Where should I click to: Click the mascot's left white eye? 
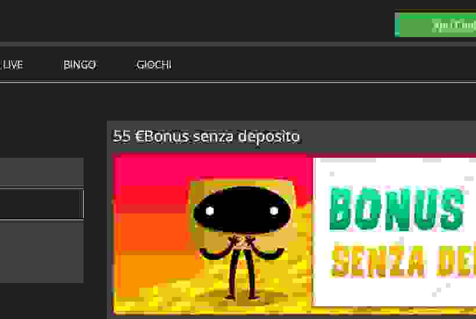(x=210, y=211)
